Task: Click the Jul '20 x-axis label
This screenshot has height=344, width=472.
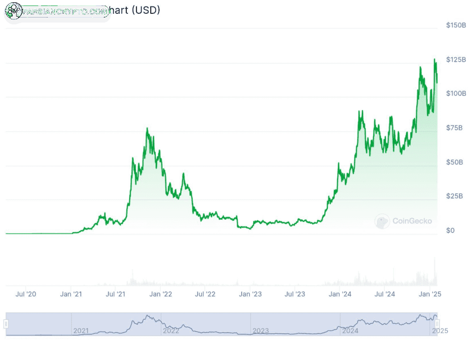Action: (x=26, y=294)
